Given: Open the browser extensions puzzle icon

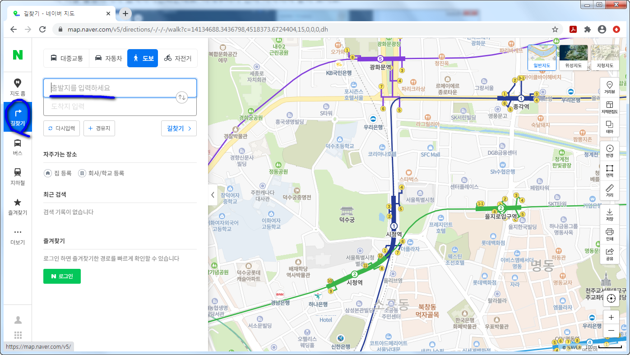Looking at the screenshot, I should coord(587,29).
